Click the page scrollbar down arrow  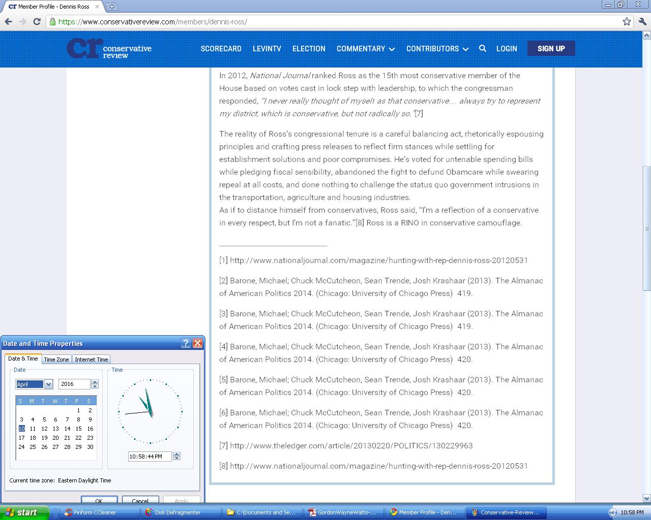(x=647, y=499)
